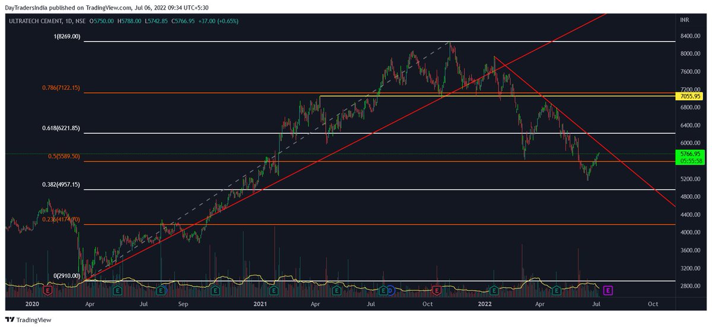Click the Oct 2021 label on time axis

click(x=427, y=304)
